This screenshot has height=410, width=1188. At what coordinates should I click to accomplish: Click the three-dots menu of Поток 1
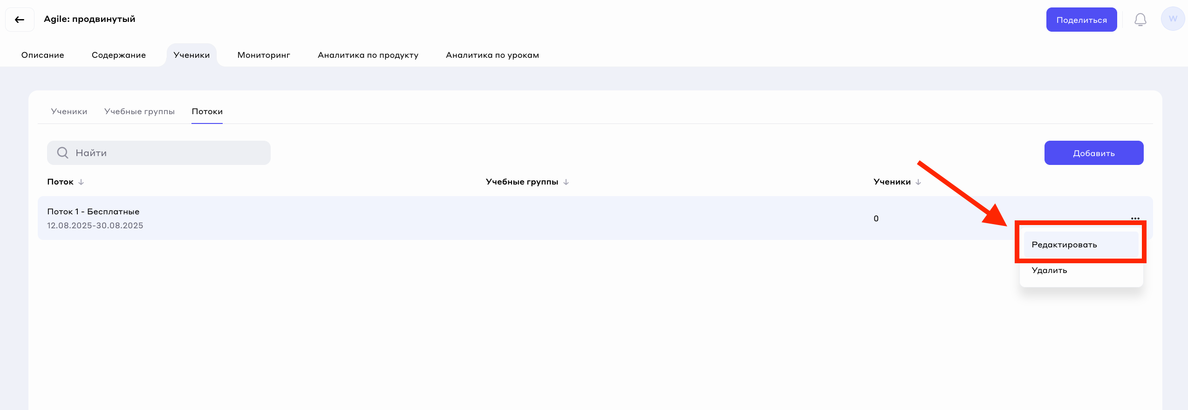pyautogui.click(x=1135, y=218)
